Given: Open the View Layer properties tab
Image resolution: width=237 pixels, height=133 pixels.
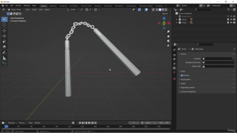Looking at the screenshot, I should (174, 64).
